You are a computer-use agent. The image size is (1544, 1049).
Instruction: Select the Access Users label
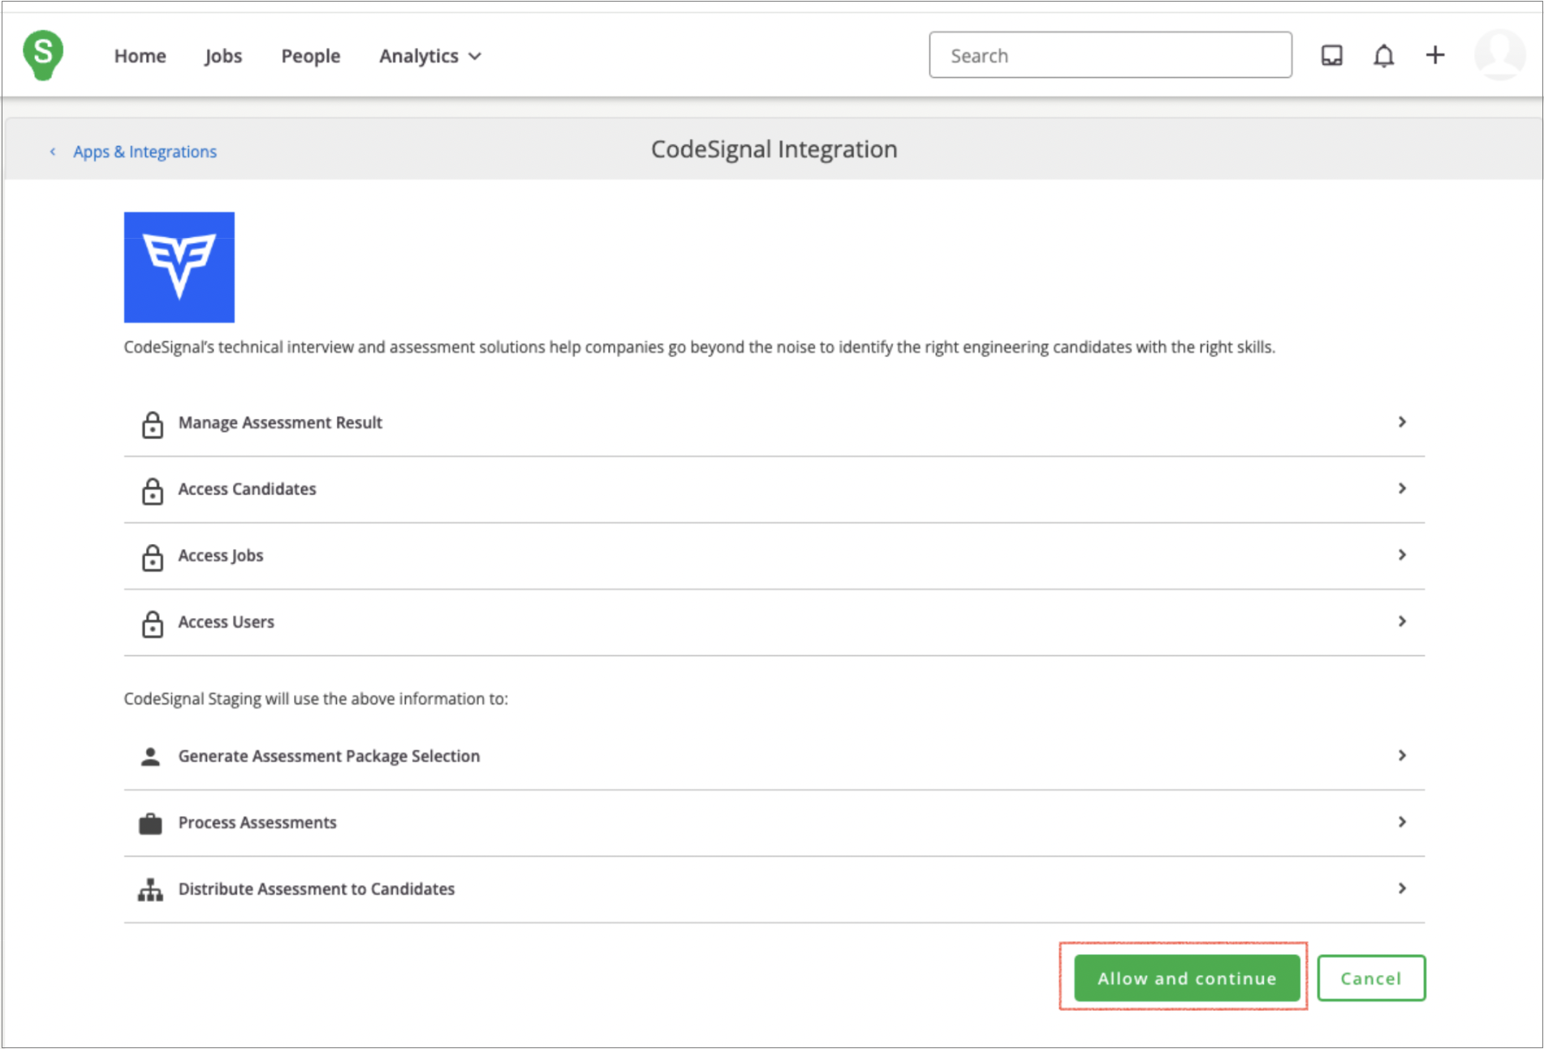tap(226, 622)
